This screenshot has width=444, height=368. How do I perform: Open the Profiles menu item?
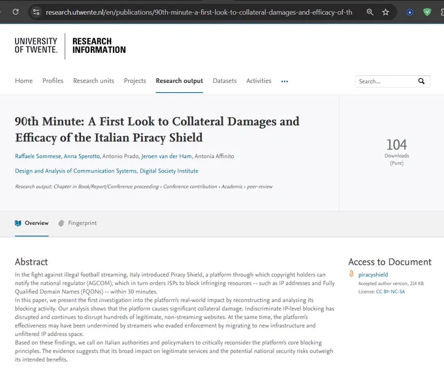tap(53, 81)
